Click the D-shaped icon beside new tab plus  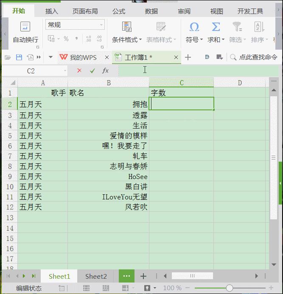(x=207, y=57)
